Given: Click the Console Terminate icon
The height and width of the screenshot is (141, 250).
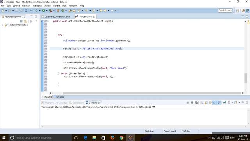Looking at the screenshot, I should (x=187, y=103).
